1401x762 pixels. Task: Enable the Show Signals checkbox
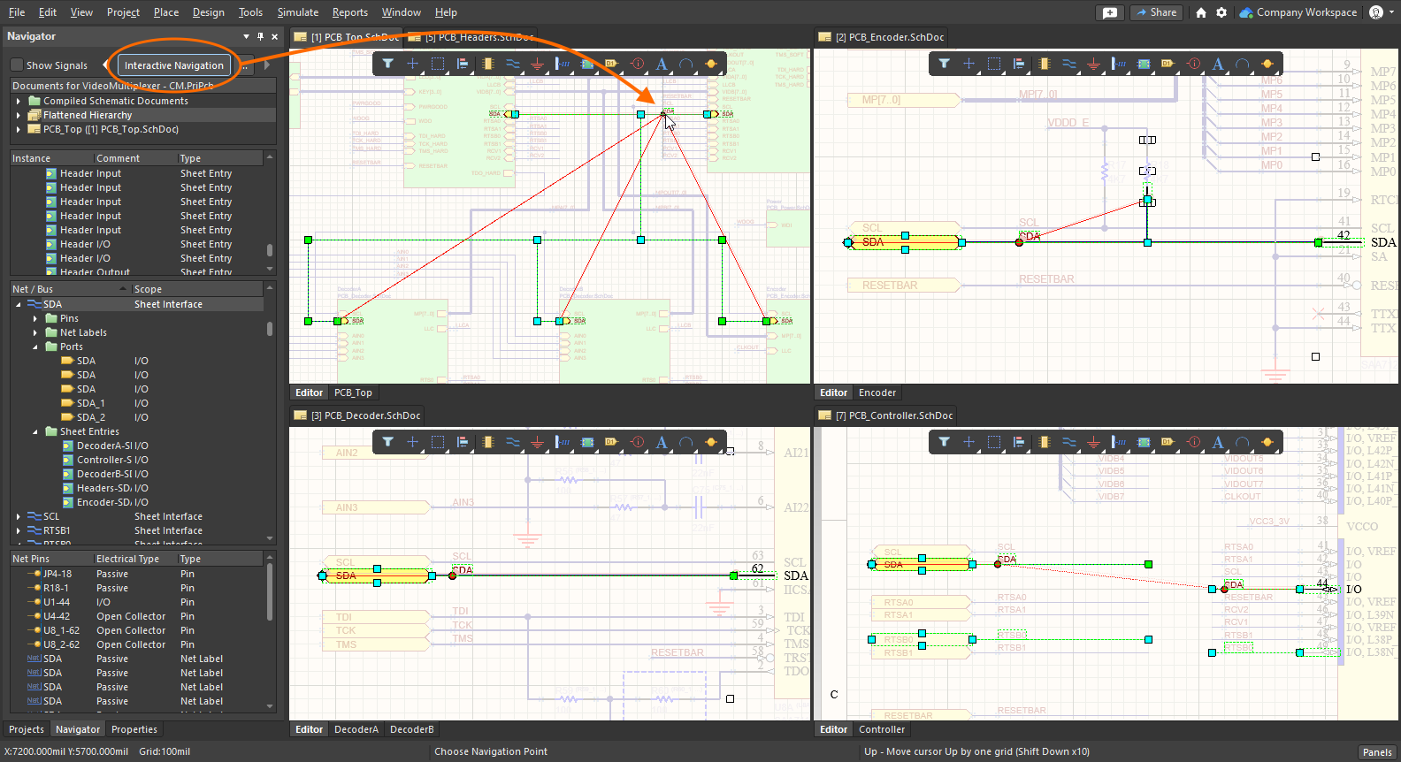[x=17, y=65]
